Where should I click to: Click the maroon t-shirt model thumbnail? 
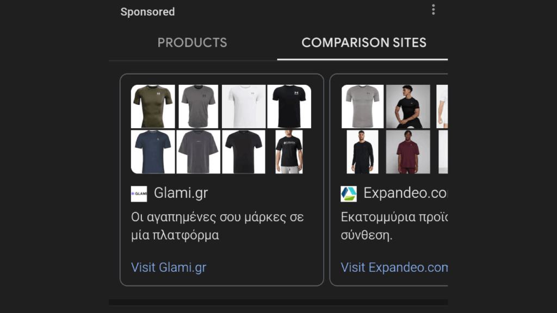pyautogui.click(x=409, y=152)
